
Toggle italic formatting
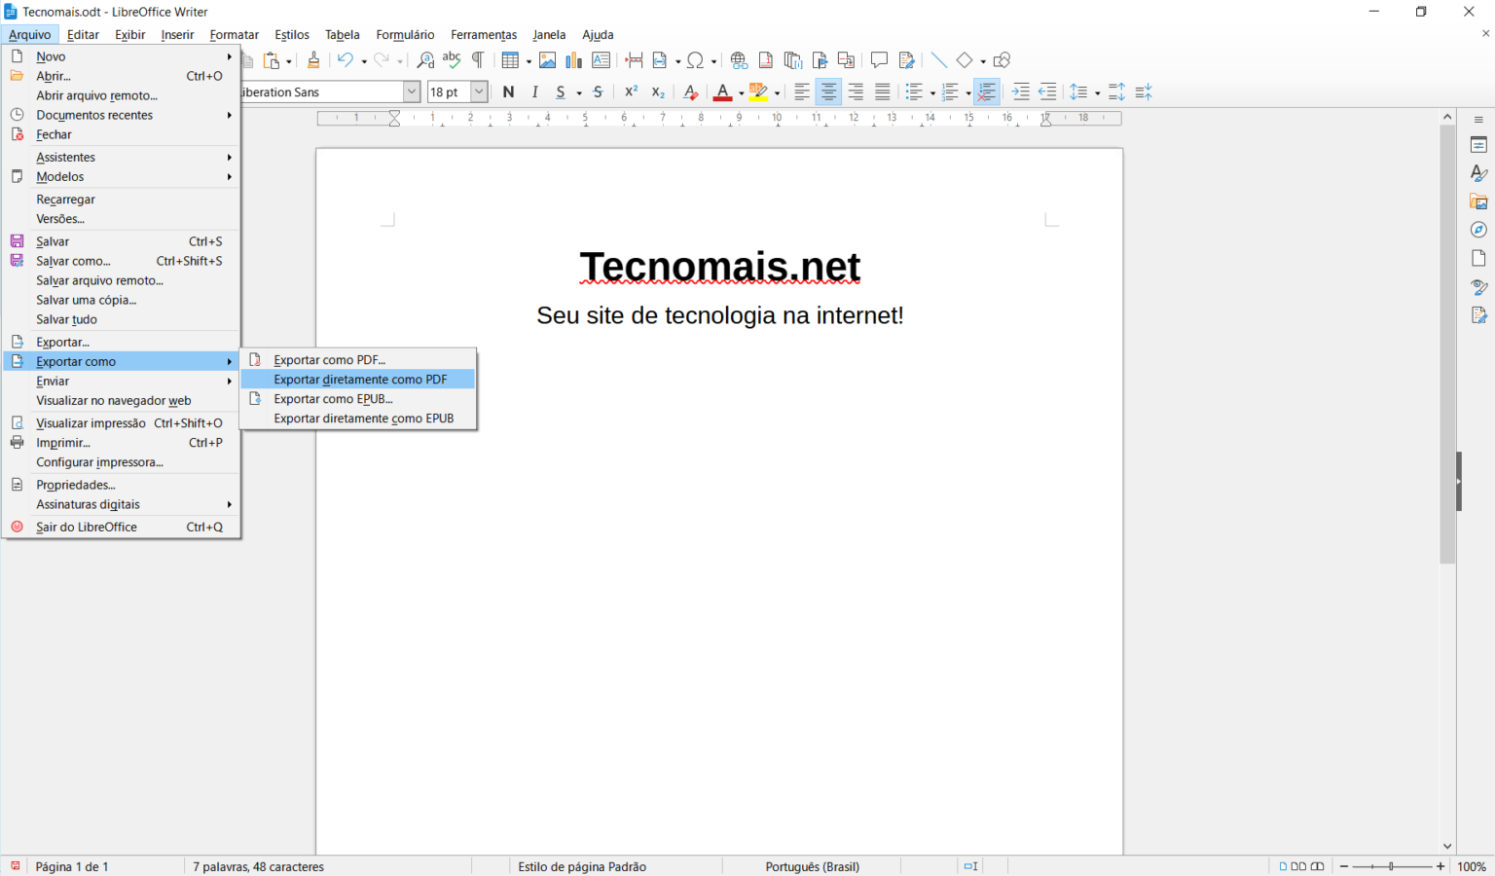(534, 91)
